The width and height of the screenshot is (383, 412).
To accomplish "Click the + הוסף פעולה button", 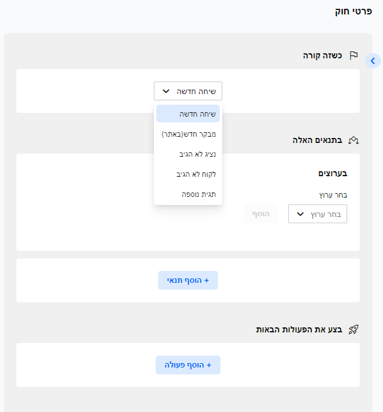I will pyautogui.click(x=188, y=365).
